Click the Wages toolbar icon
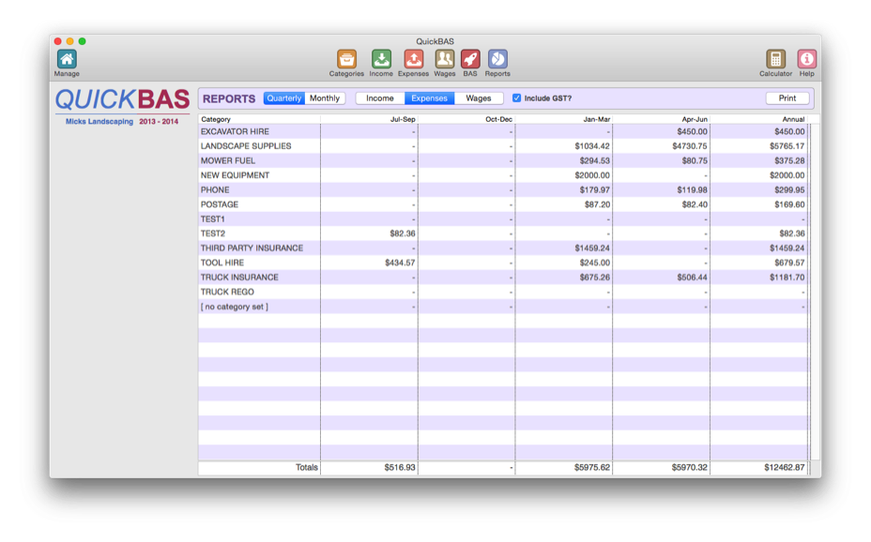871x542 pixels. (443, 59)
